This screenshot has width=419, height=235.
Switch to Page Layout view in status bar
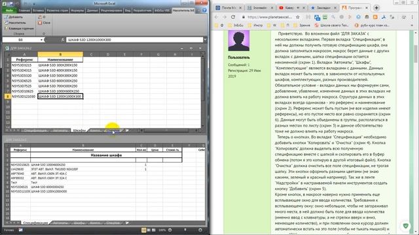tap(149, 230)
